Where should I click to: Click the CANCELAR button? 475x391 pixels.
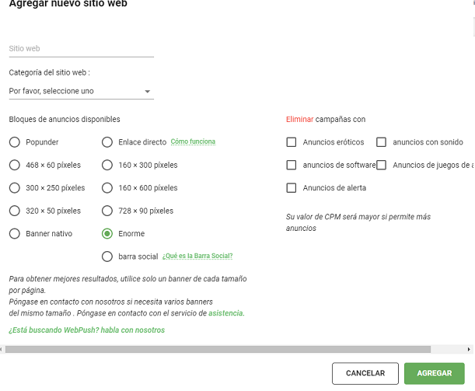click(x=365, y=373)
